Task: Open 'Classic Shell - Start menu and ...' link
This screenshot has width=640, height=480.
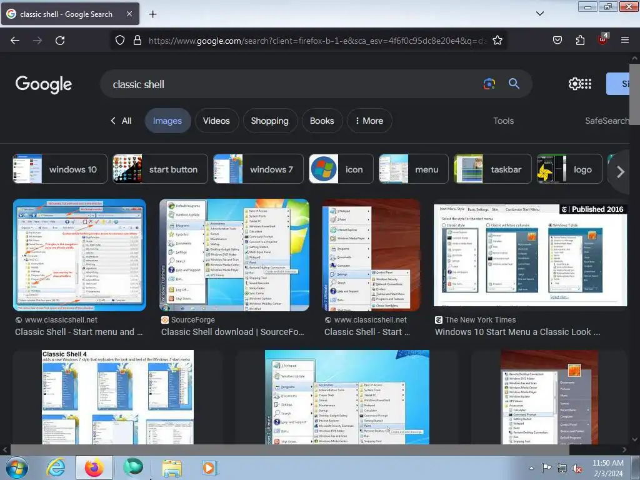Action: [79, 332]
